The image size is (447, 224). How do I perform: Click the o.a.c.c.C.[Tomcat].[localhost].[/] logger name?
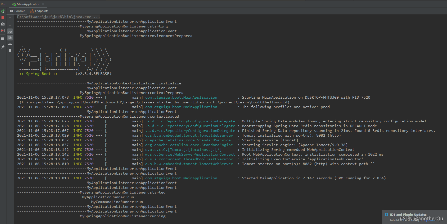pos(183,150)
